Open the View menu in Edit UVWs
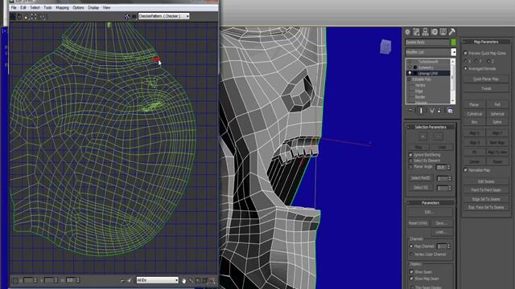This screenshot has height=289, width=515. pyautogui.click(x=107, y=7)
